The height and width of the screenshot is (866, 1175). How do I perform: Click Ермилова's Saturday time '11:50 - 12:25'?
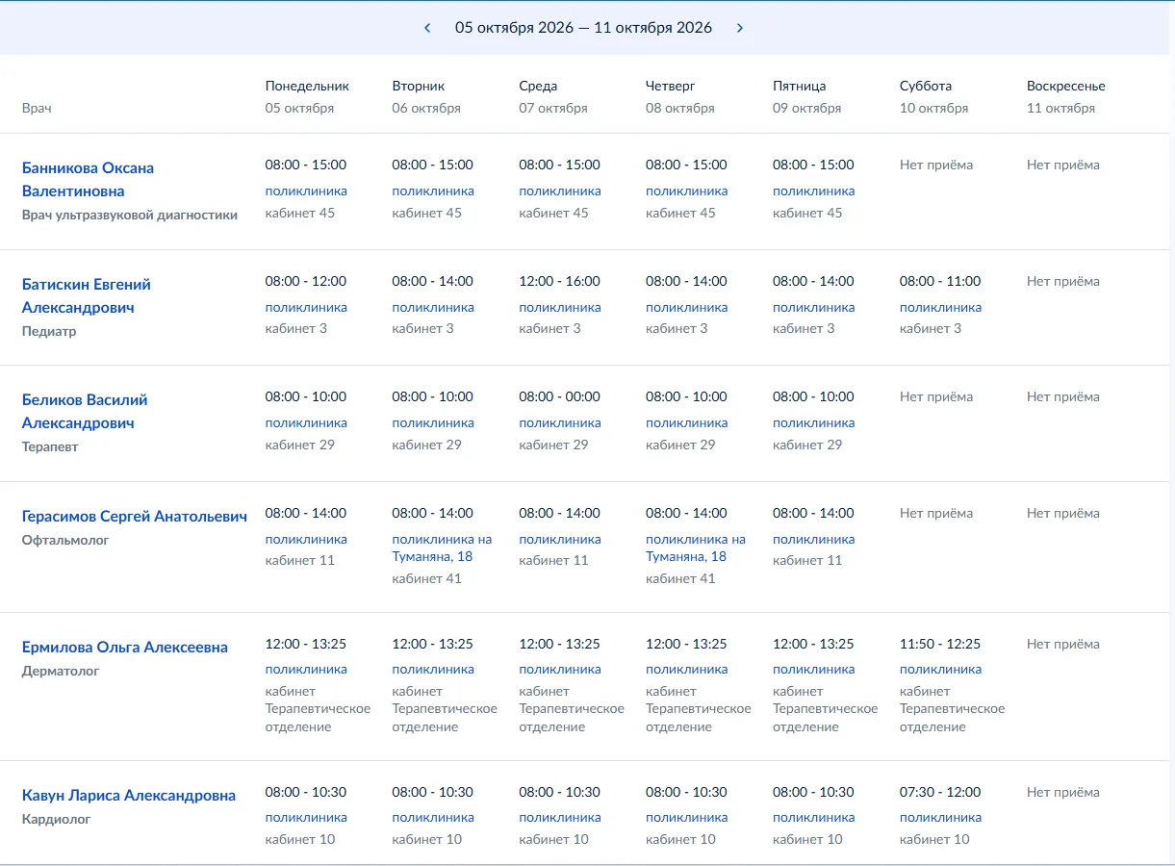[940, 644]
